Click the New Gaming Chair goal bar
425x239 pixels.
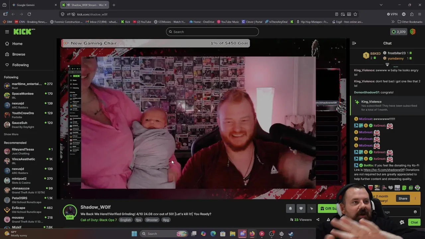pyautogui.click(x=155, y=43)
